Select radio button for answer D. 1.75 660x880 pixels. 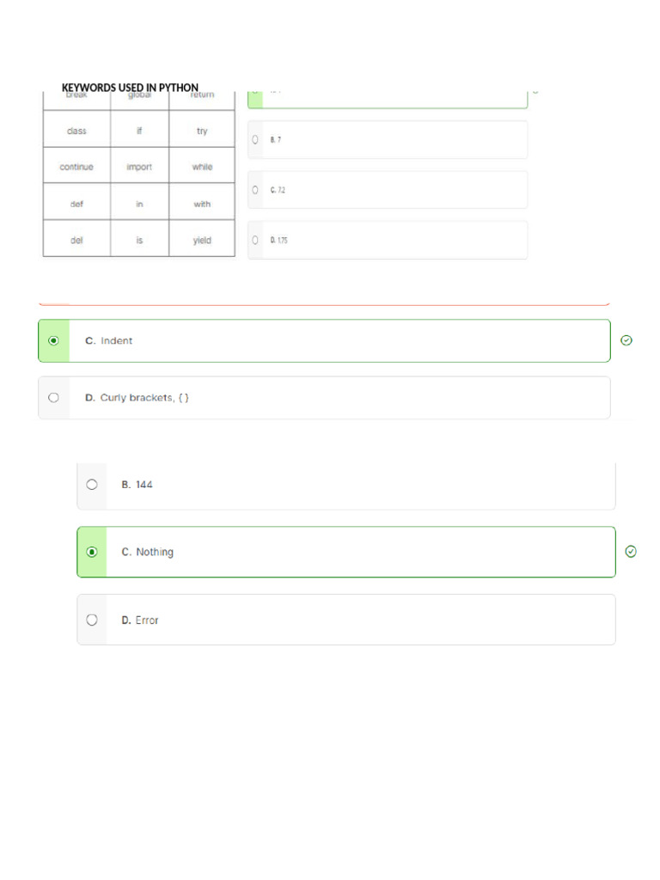(x=255, y=241)
